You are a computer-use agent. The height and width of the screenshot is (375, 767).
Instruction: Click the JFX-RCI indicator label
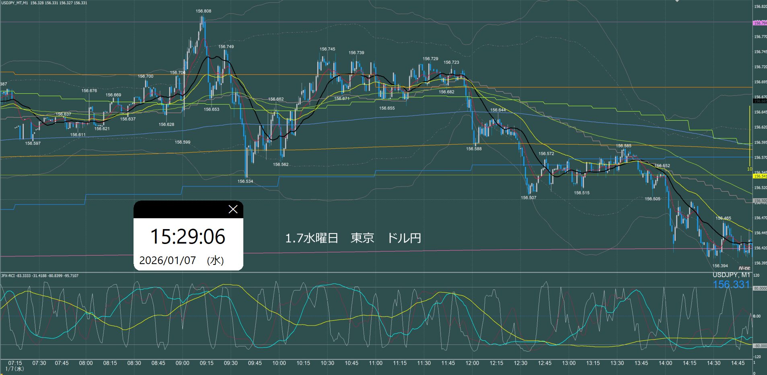coord(8,276)
